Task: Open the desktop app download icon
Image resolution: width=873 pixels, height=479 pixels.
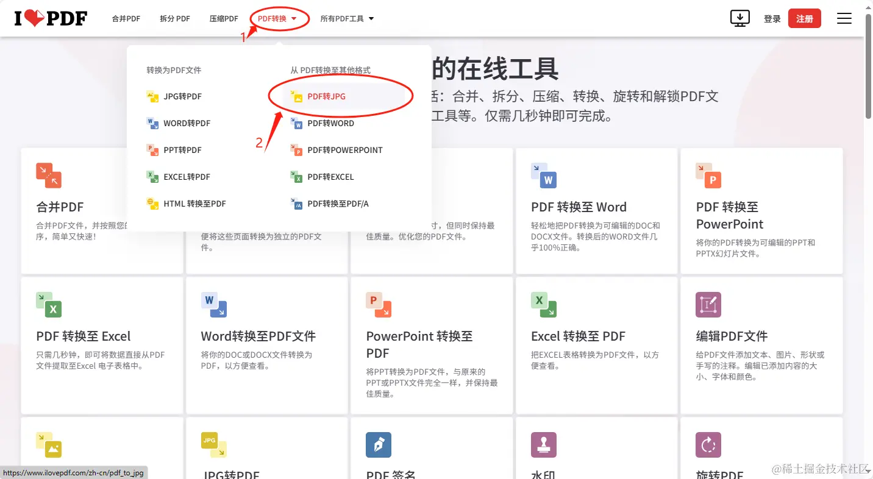Action: click(739, 18)
